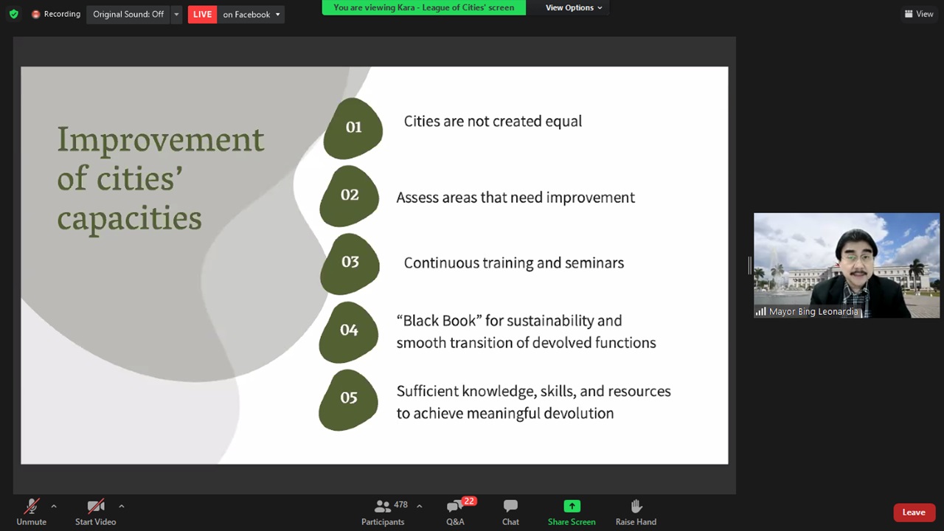Expand the Original Sound dropdown arrow

pos(176,14)
